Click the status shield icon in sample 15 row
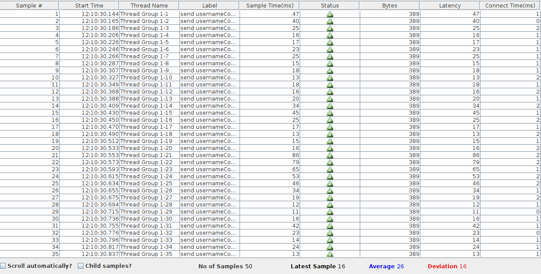The image size is (541, 274). point(330,113)
